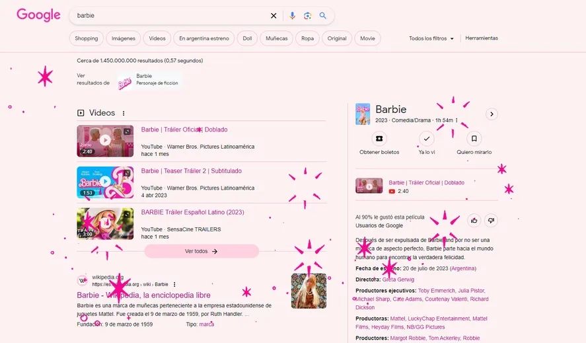
Task: Expand Barbie knowledge panel right arrow
Action: (x=492, y=114)
